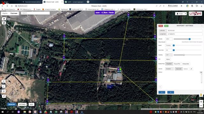This screenshot has height=114, width=204.
Task: Toggle the Above Ground checkbox
Action: tap(166, 42)
